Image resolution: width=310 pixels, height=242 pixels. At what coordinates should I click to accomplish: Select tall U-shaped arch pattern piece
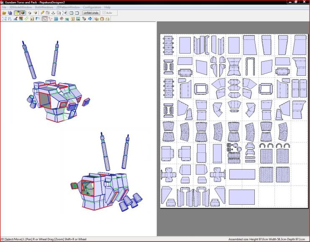250,67
